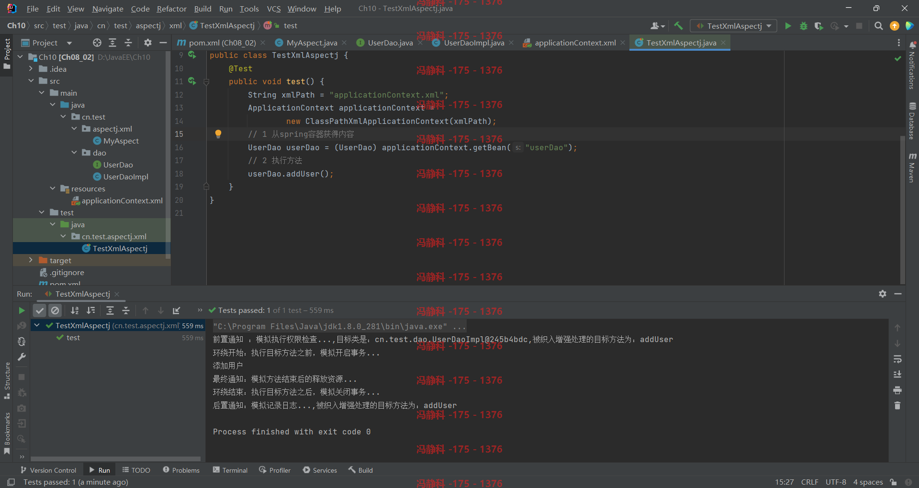919x488 pixels.
Task: Collapse the Ch10 project root
Action: tap(20, 57)
